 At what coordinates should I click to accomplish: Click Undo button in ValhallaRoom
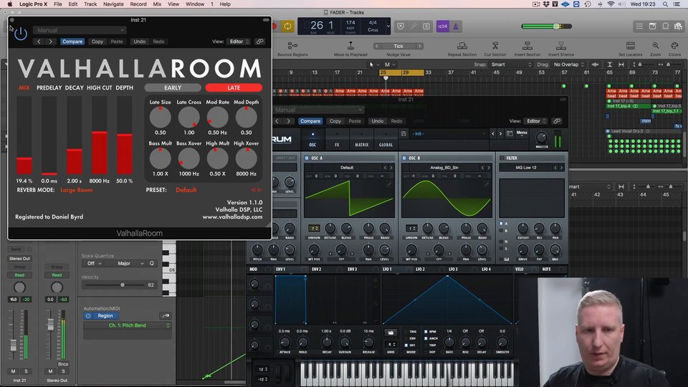point(140,42)
